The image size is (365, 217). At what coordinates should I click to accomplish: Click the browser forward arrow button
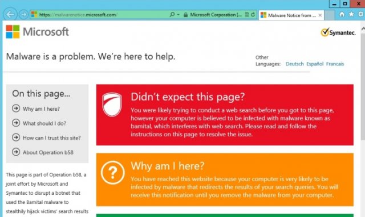click(x=23, y=15)
